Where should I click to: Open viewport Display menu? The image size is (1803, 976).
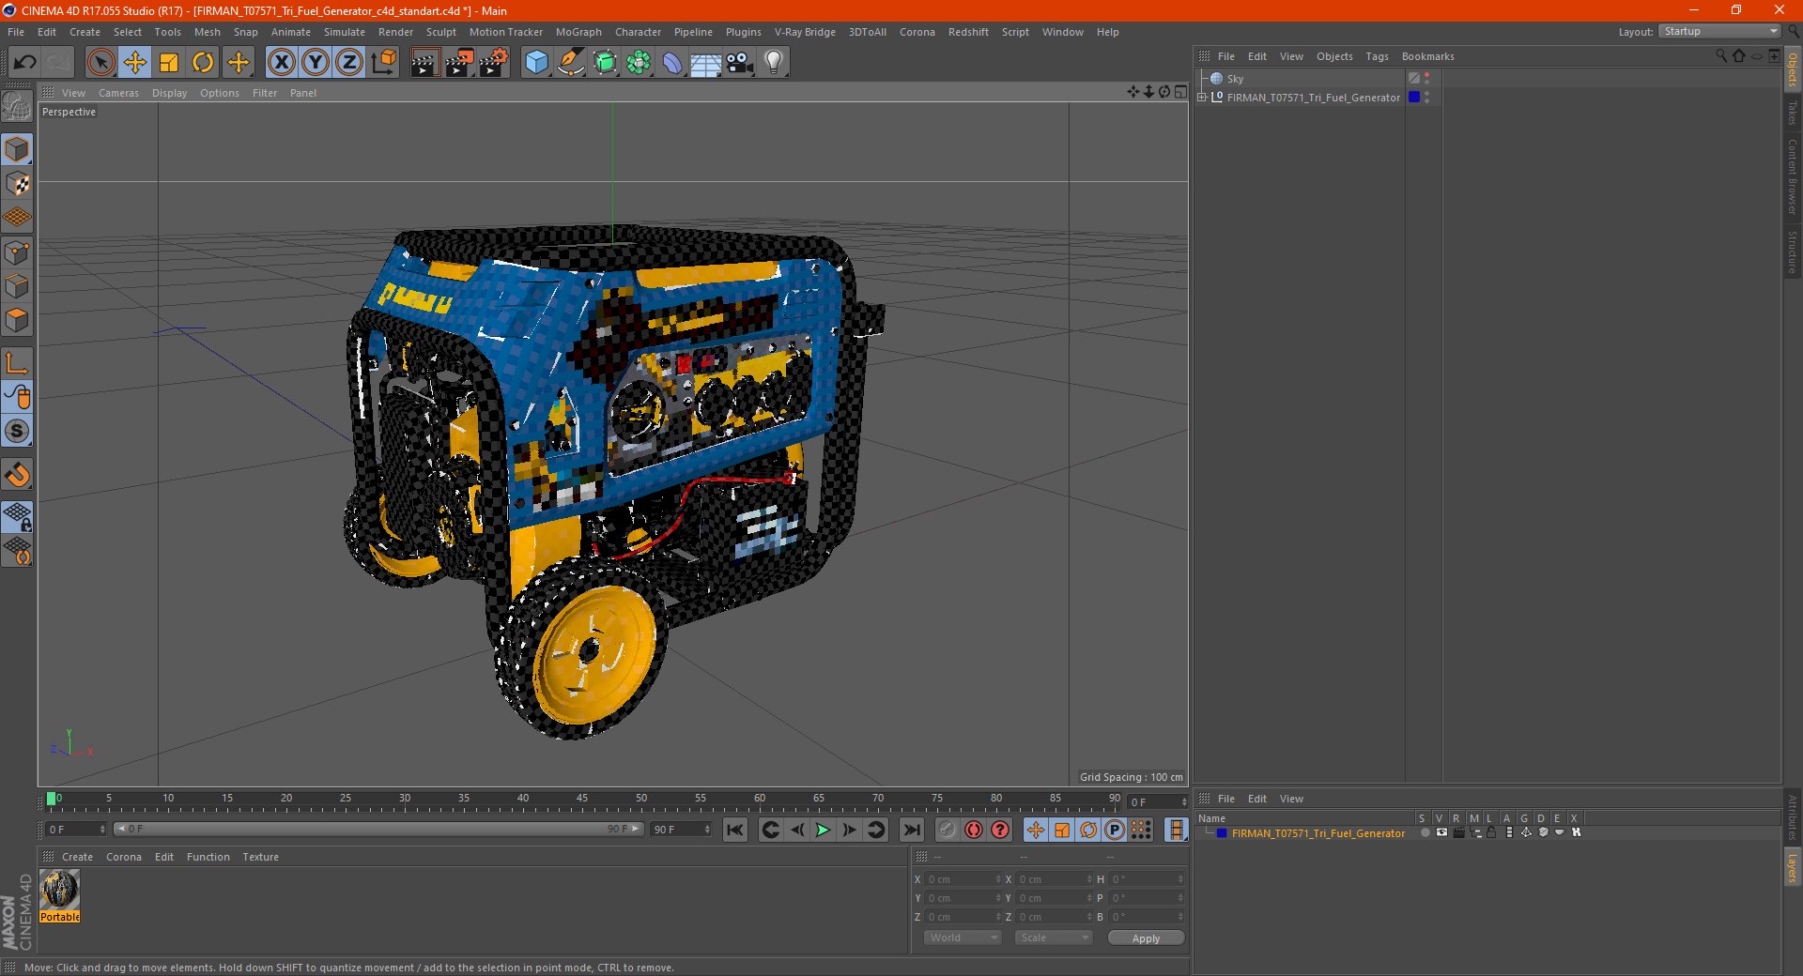(x=169, y=93)
